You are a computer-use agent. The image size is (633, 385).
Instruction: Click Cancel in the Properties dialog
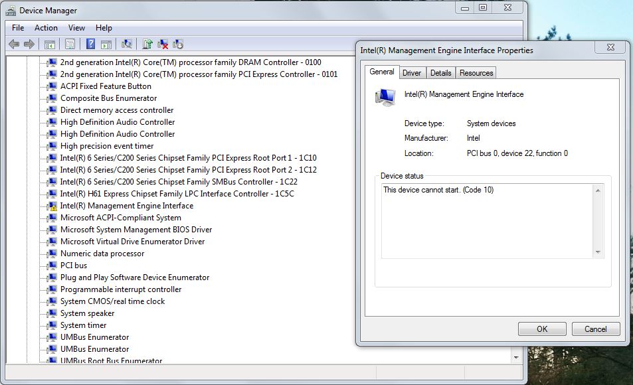(595, 329)
